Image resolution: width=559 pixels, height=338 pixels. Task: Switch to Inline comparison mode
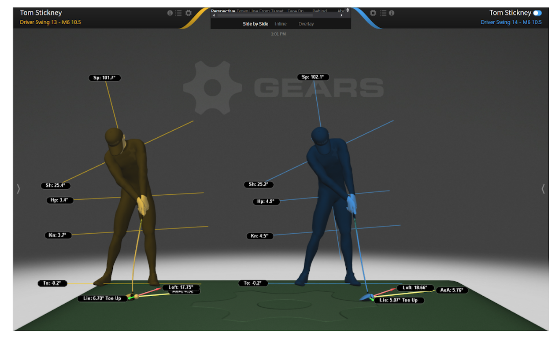tap(281, 24)
